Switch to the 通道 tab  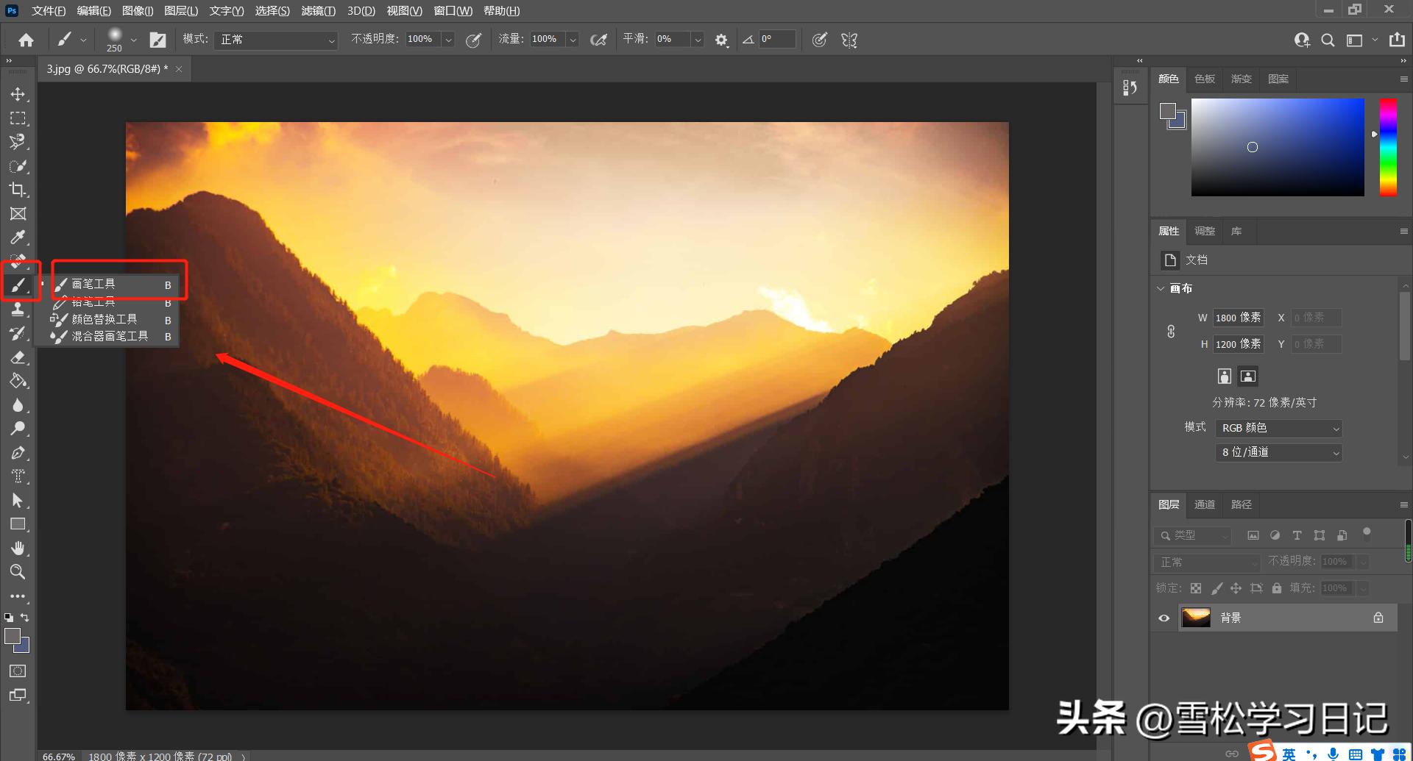click(x=1205, y=504)
